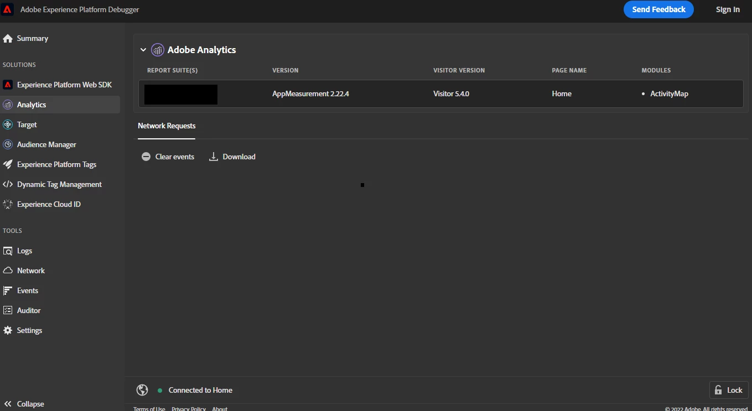Open Experience Cloud ID view
Screen dimensions: 752x411
click(60, 204)
